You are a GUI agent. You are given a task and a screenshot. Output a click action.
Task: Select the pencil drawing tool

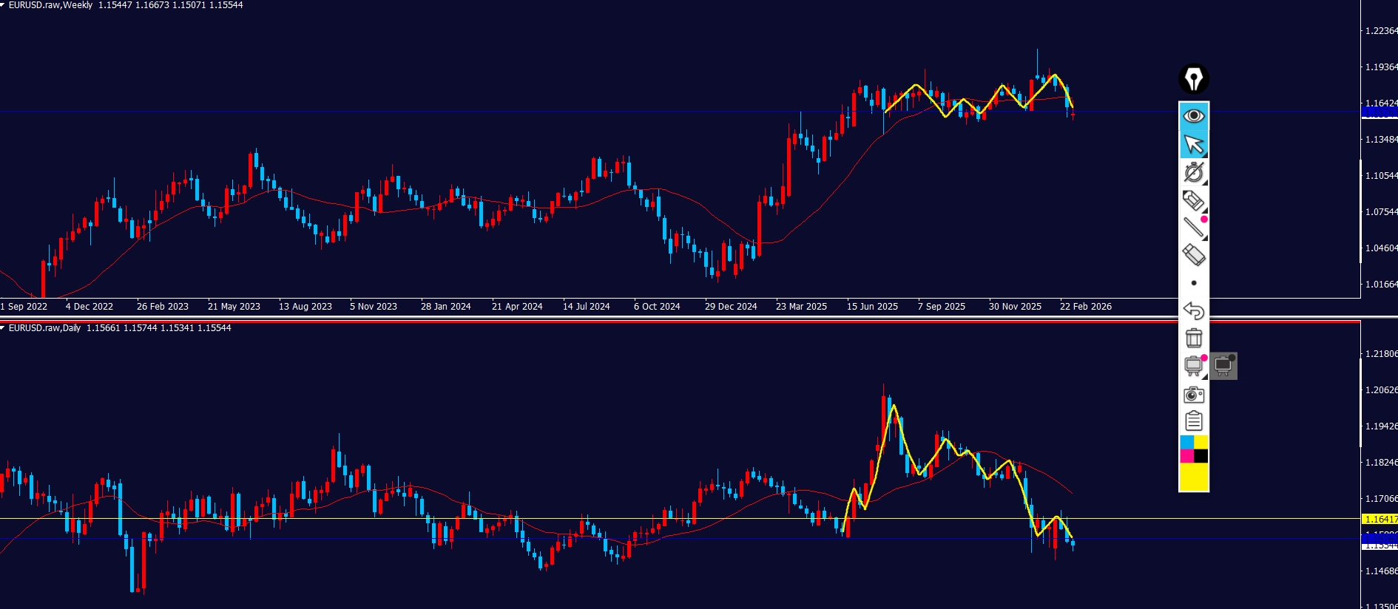click(1193, 200)
